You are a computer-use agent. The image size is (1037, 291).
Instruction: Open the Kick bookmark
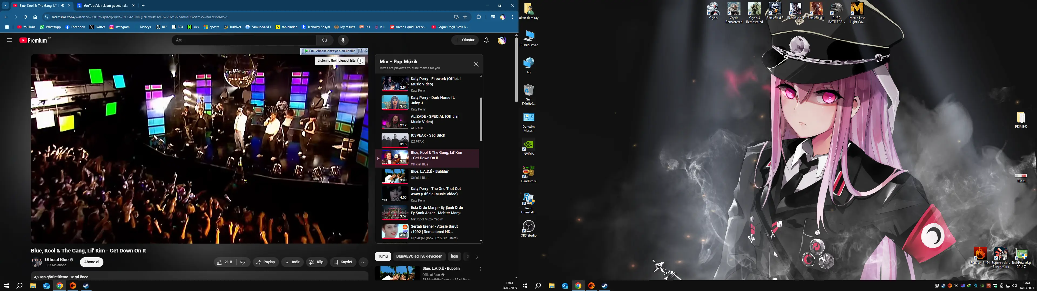click(x=193, y=27)
